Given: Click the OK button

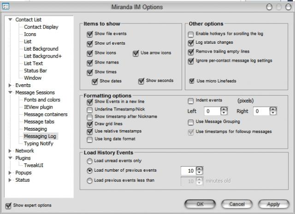Looking at the screenshot, I should pos(200,204).
